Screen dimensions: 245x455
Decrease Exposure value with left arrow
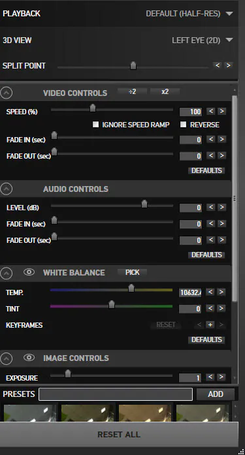210,377
